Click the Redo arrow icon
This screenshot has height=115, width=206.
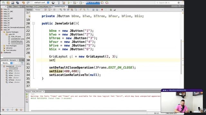click(28, 3)
